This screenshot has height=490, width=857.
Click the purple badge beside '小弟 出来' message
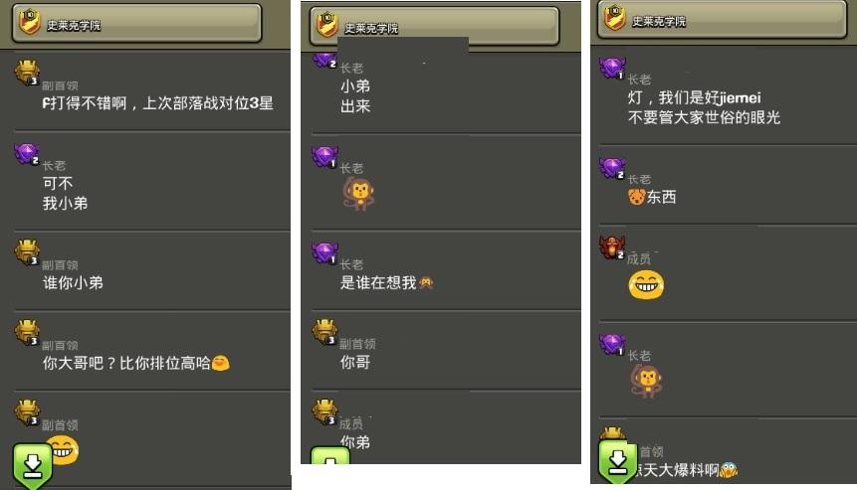tap(324, 60)
